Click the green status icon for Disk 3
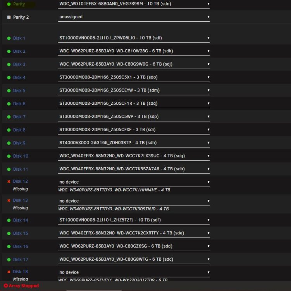The image size is (291, 291). (9, 64)
